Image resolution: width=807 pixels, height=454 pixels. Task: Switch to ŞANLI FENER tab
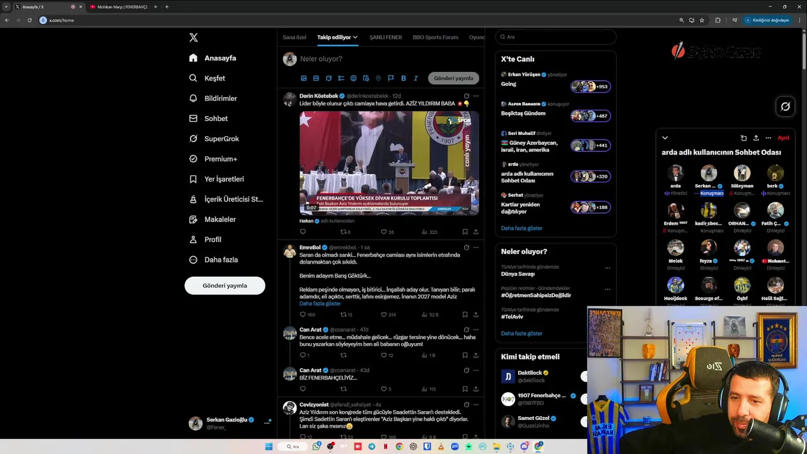pos(386,37)
